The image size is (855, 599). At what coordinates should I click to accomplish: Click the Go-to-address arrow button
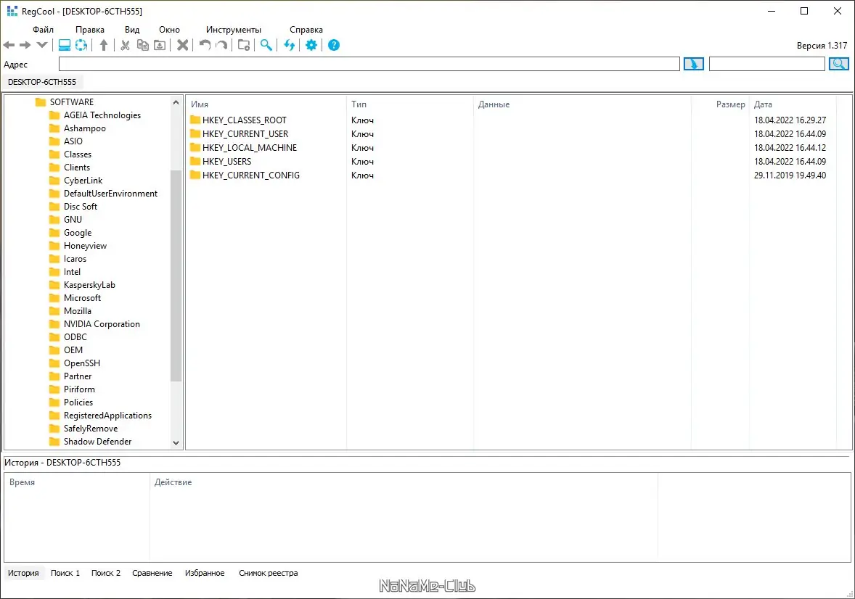click(x=694, y=65)
